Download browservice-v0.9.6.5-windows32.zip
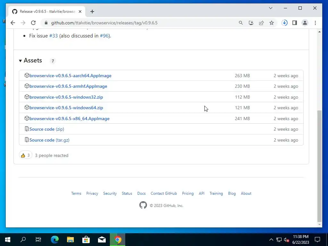Screen dimensions: 328x246 (x=66, y=97)
